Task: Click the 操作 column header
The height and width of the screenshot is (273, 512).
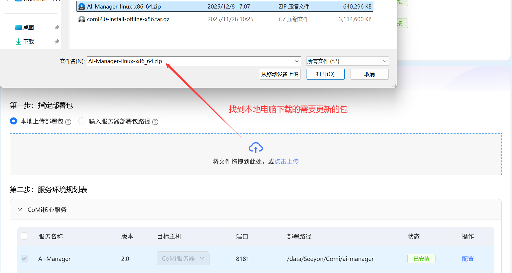Action: click(x=468, y=236)
